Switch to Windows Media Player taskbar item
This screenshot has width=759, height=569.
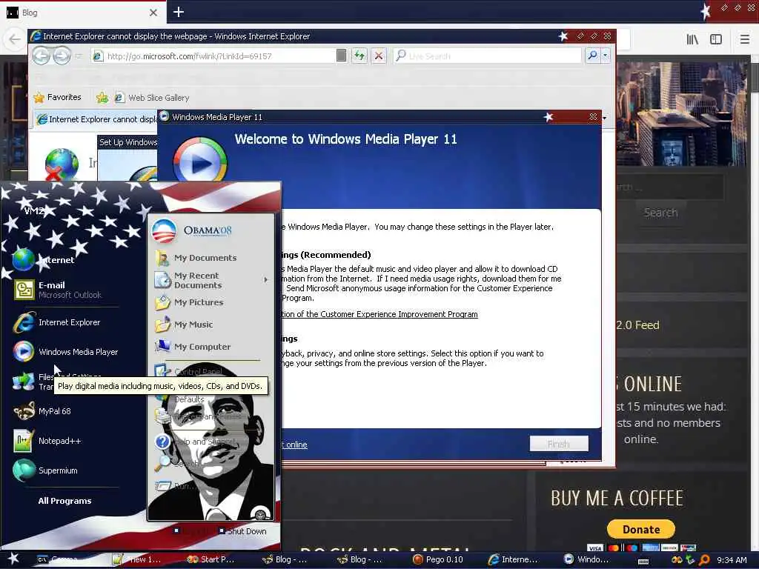point(586,559)
